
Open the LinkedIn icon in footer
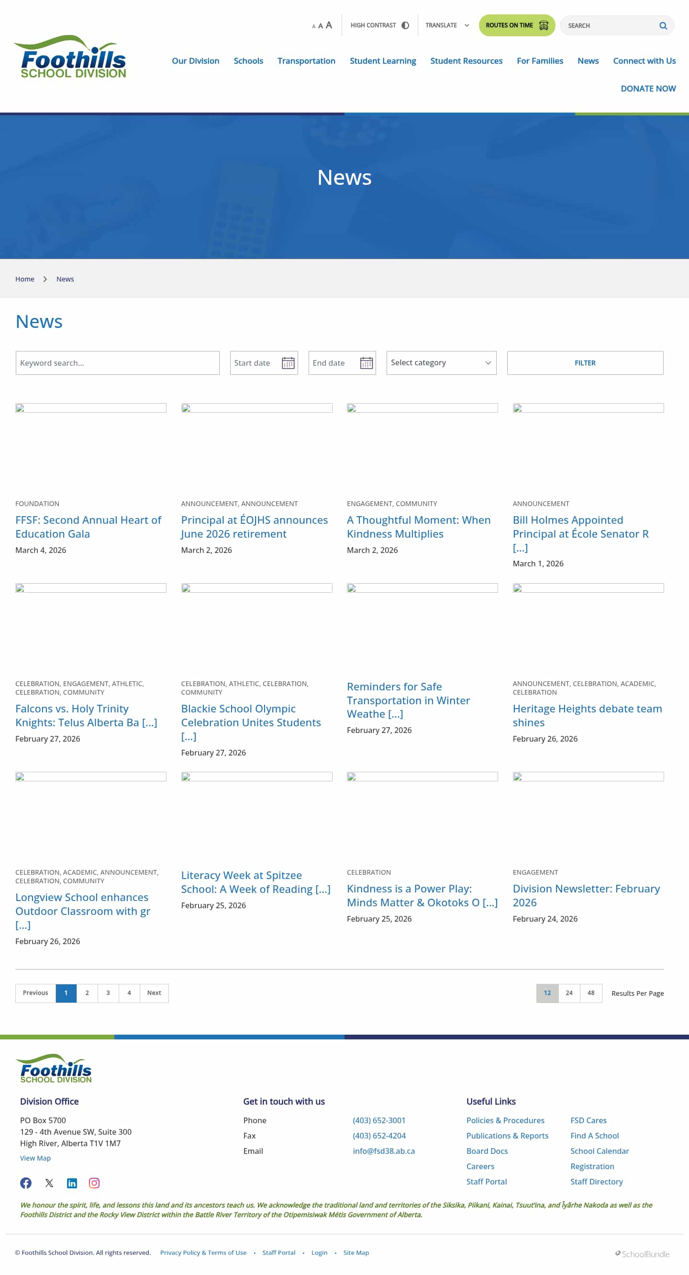[72, 1183]
